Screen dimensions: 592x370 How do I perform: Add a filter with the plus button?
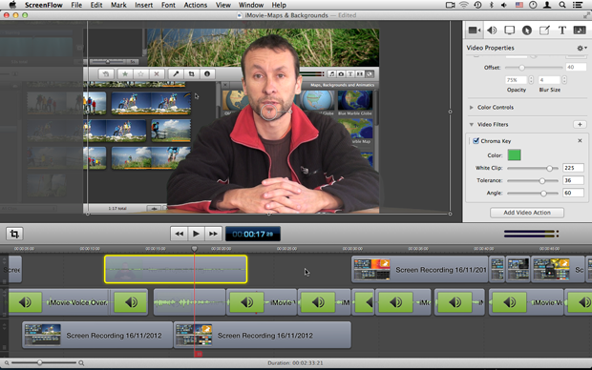pos(580,125)
